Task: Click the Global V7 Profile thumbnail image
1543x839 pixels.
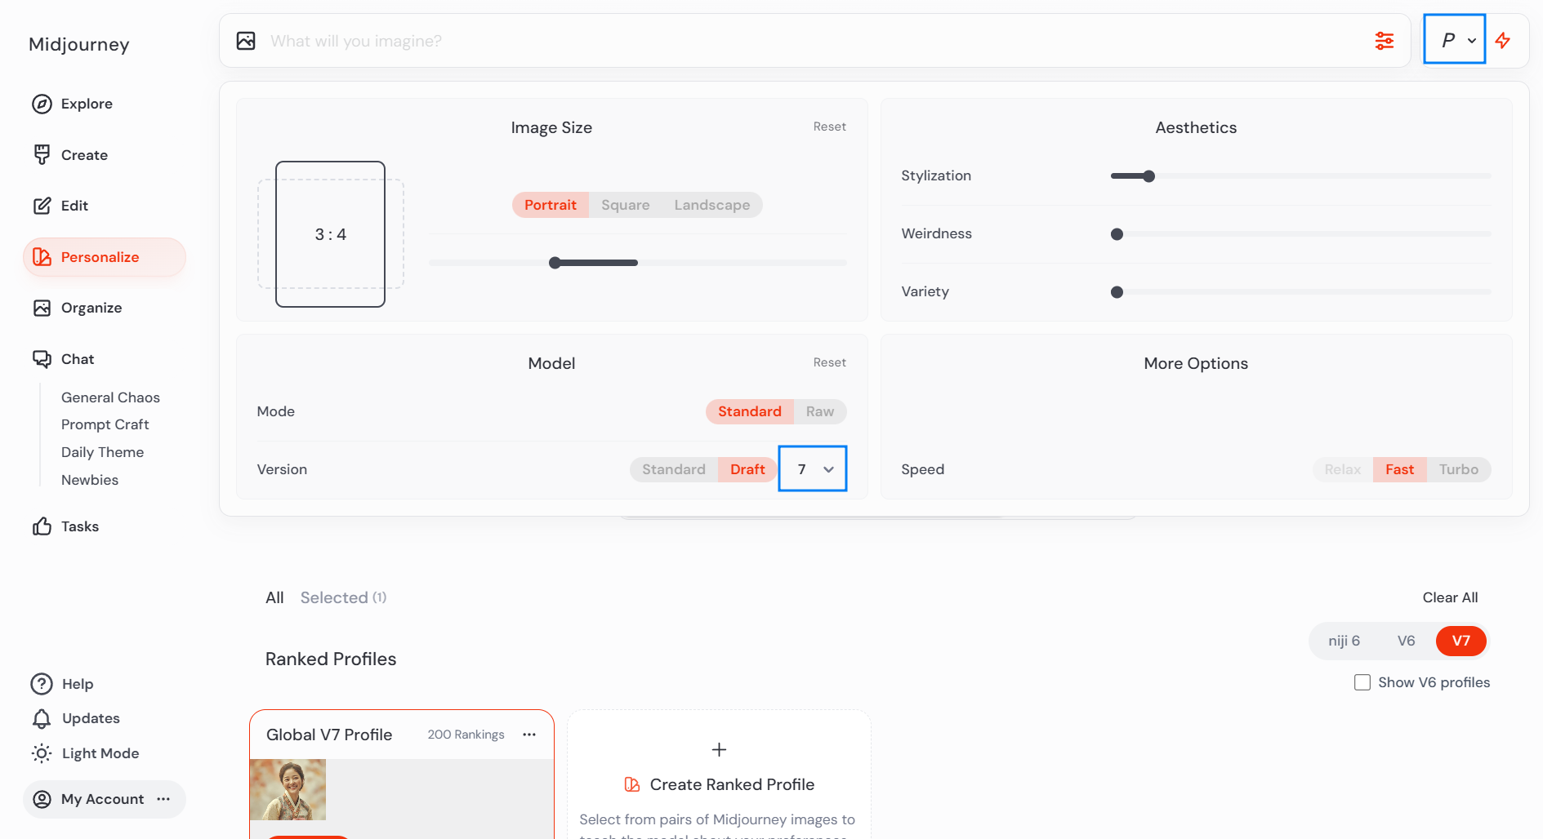Action: [x=288, y=789]
